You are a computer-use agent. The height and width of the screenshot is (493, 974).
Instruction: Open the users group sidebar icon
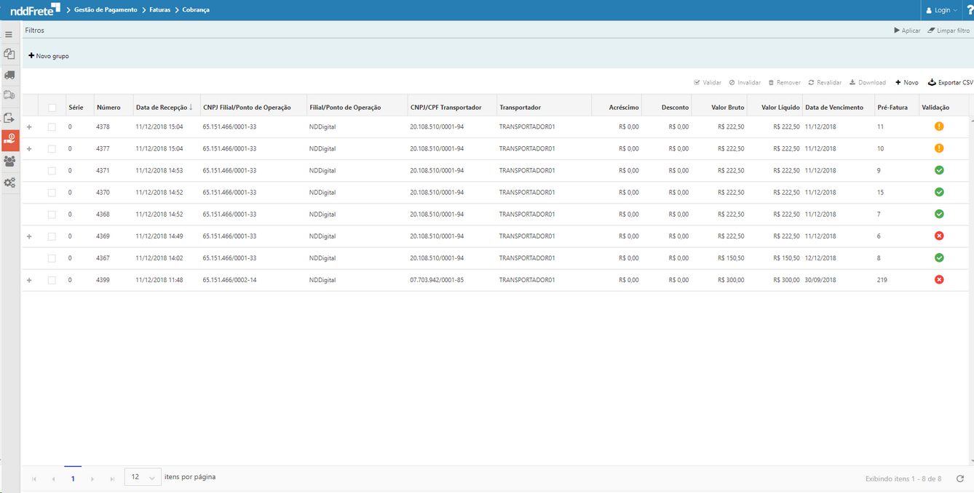point(9,161)
